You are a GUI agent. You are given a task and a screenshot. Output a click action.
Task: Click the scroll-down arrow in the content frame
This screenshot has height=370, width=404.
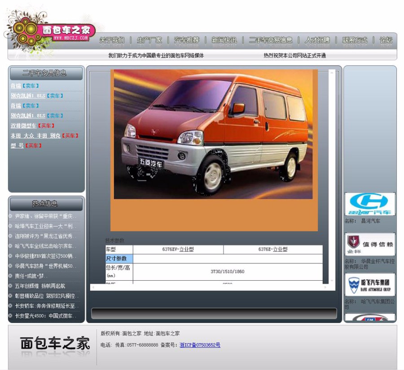(x=332, y=281)
